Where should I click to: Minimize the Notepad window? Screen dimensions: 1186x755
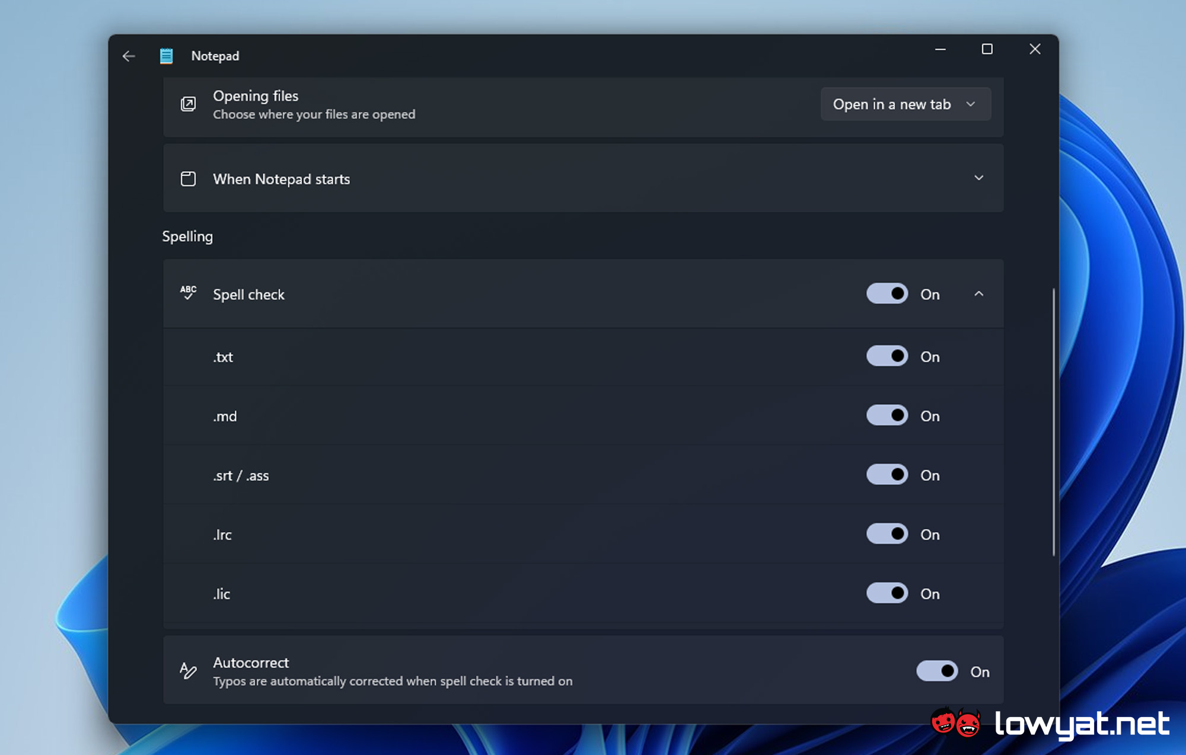point(940,49)
